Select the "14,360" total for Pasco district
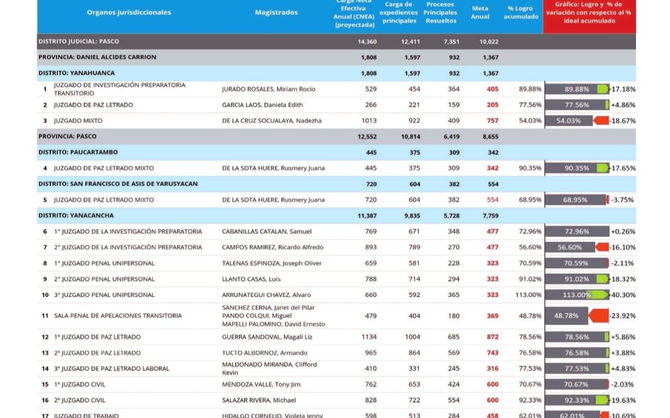 (x=367, y=42)
